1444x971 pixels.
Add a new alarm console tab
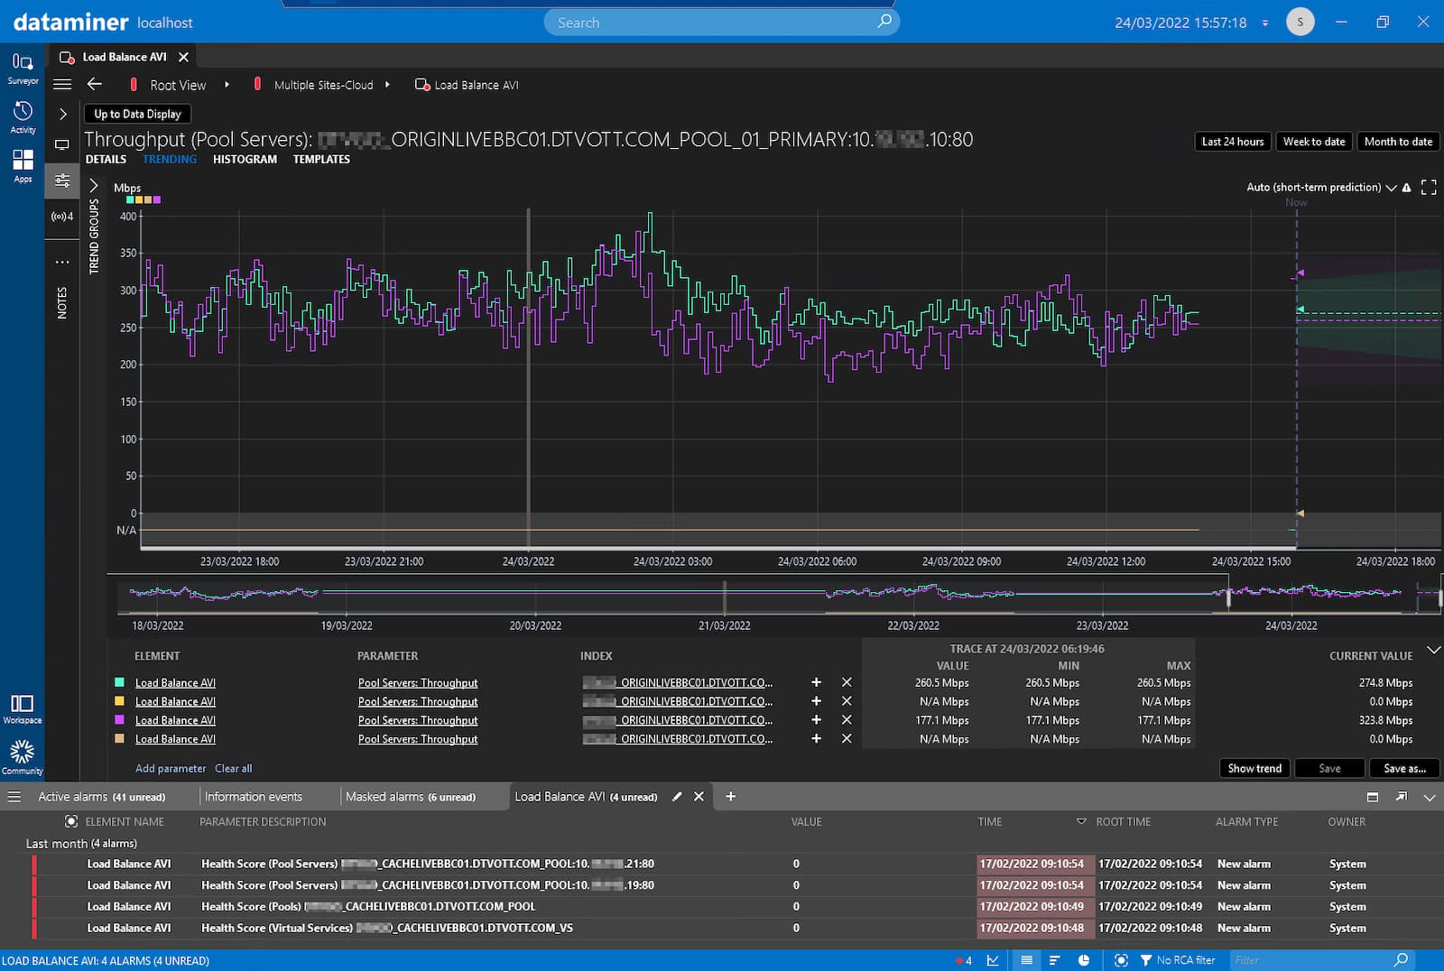pos(731,797)
